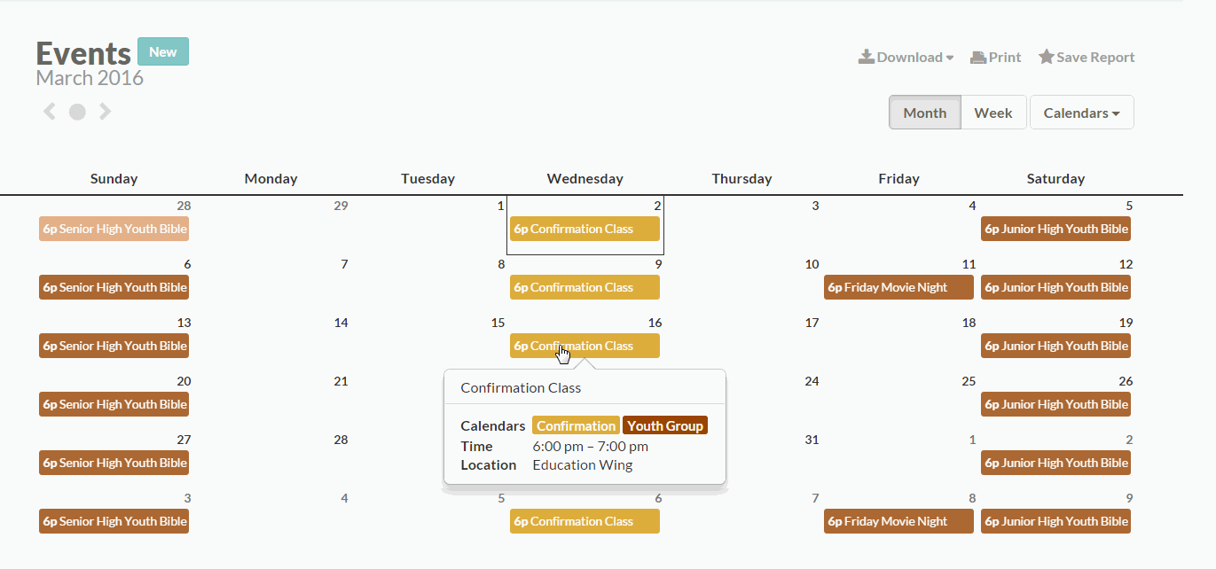Image resolution: width=1216 pixels, height=569 pixels.
Task: Select the Youth Group tag in popup
Action: point(665,425)
